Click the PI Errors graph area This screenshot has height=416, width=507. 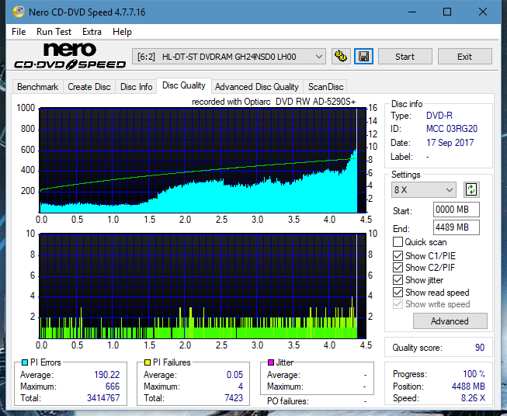(203, 161)
